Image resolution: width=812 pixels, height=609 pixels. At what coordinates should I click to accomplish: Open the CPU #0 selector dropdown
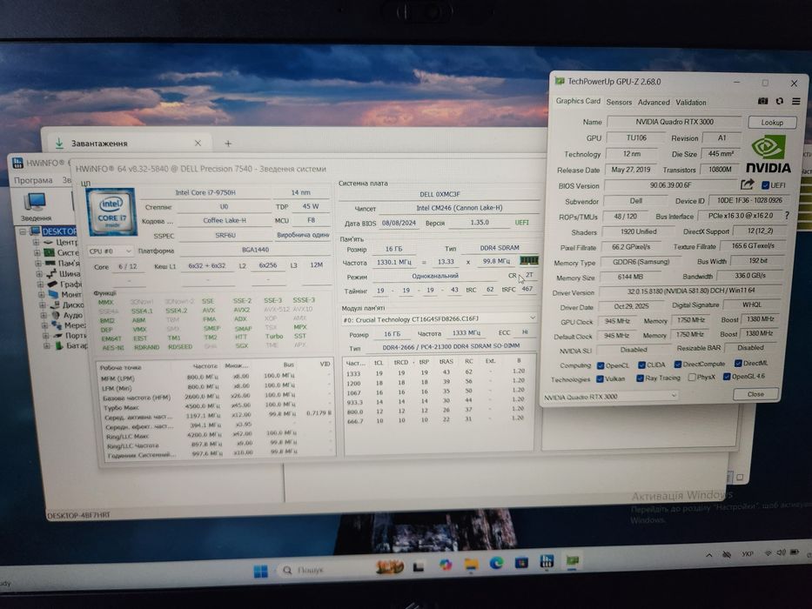[111, 251]
